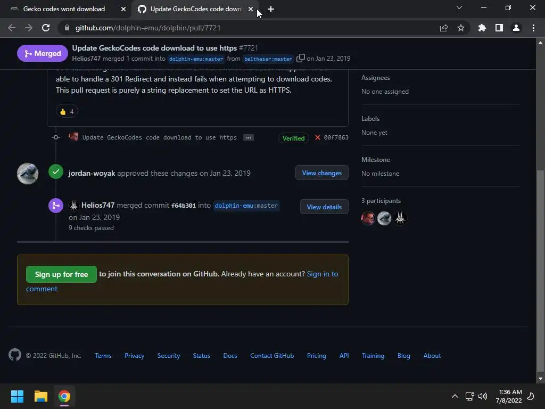545x409 pixels.
Task: Open the Training footer link
Action: click(373, 356)
